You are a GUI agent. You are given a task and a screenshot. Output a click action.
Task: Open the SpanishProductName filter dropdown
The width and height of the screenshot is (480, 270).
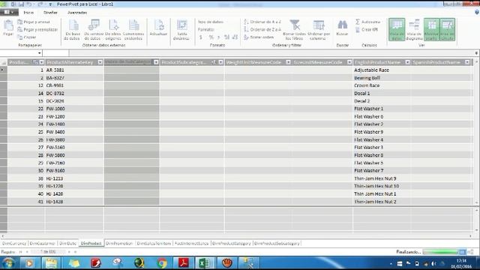467,62
